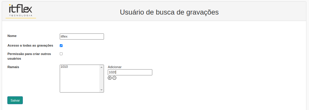Select extension 1010 in the Ramais list
The image size is (309, 110).
80,67
